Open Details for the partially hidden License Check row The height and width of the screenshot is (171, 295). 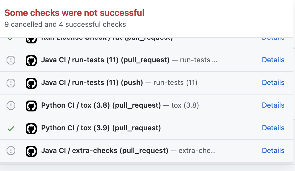tap(273, 39)
